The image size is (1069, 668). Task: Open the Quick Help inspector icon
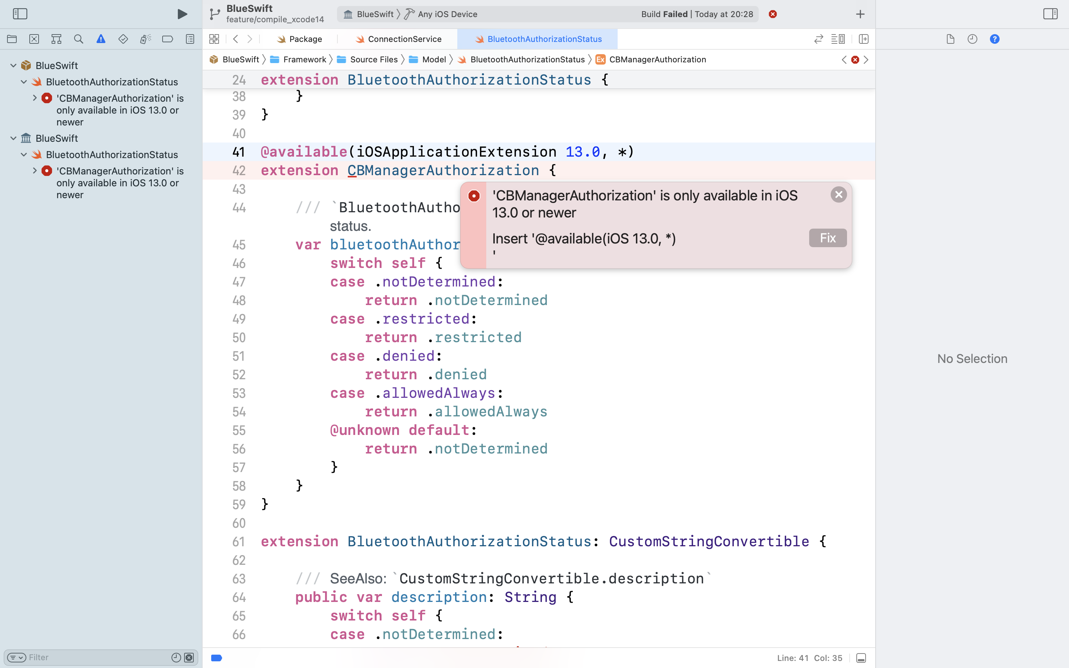[994, 39]
